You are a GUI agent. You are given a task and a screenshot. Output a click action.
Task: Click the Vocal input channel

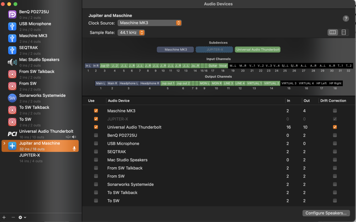pos(223,65)
